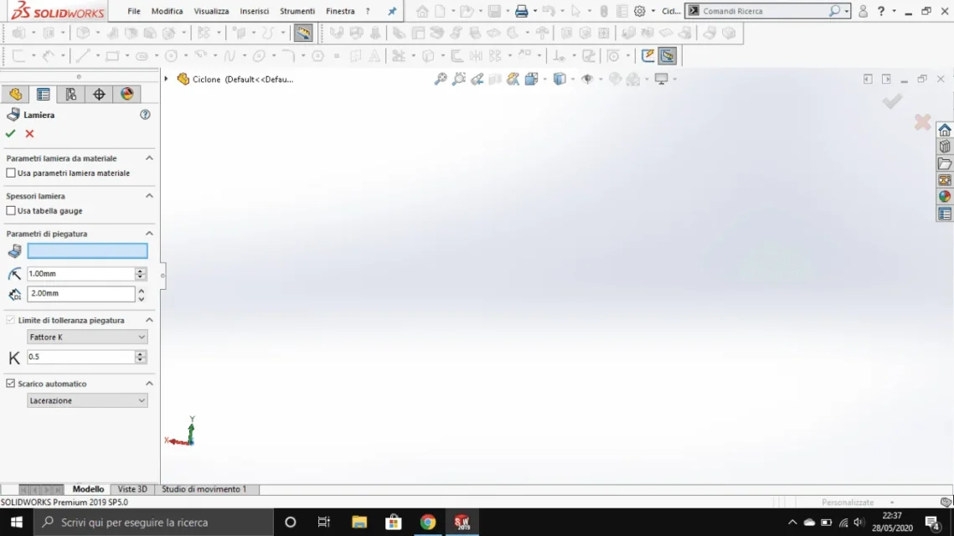Open the Lacerazione relief type dropdown
954x536 pixels.
click(87, 400)
